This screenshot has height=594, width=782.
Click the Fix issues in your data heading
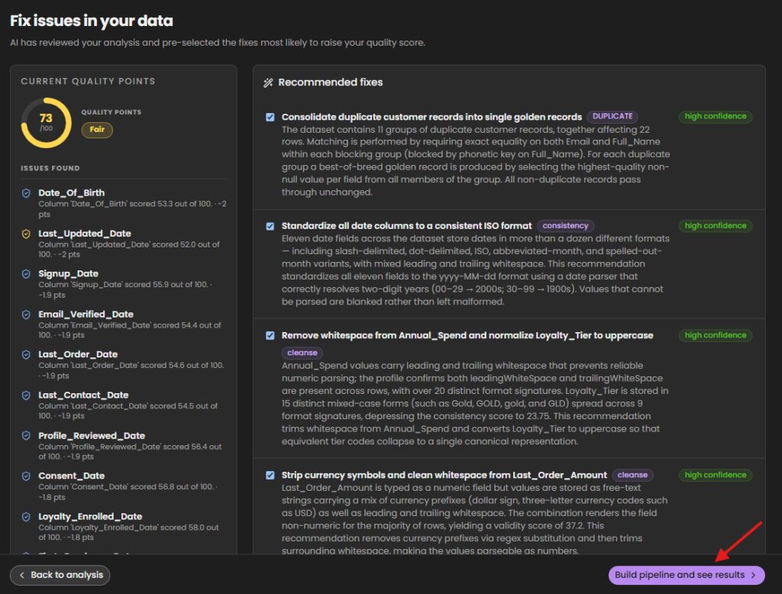[x=92, y=21]
